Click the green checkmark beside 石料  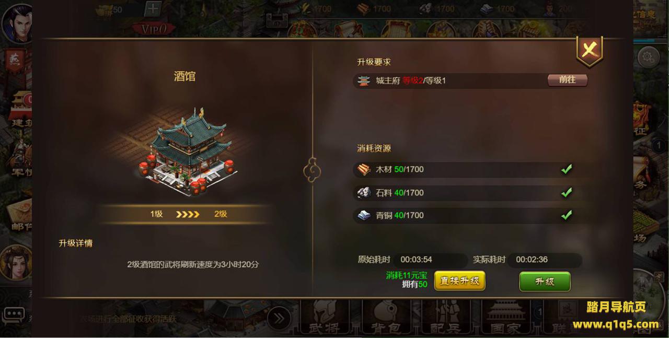[566, 192]
